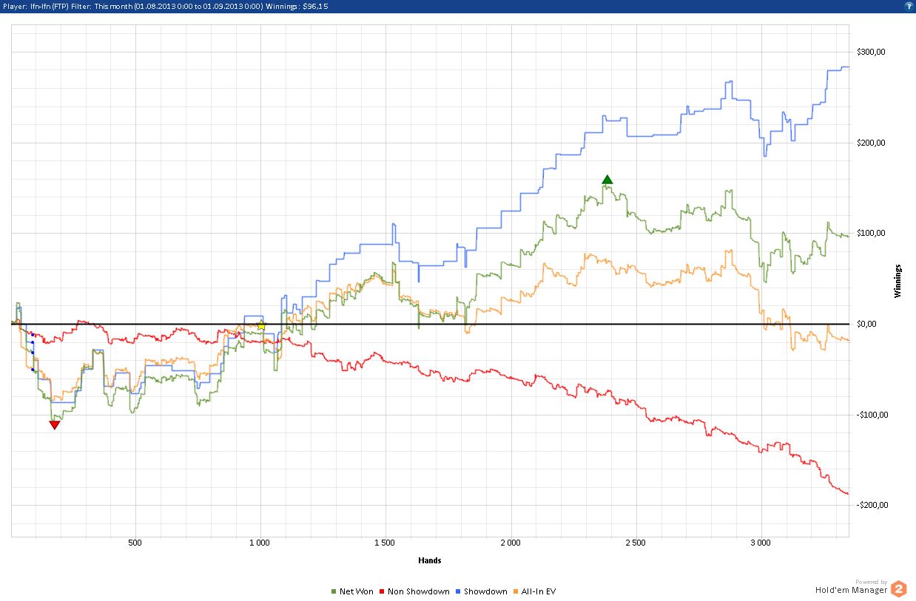
Task: Click the 2 500 hands tick label
Action: click(x=635, y=543)
